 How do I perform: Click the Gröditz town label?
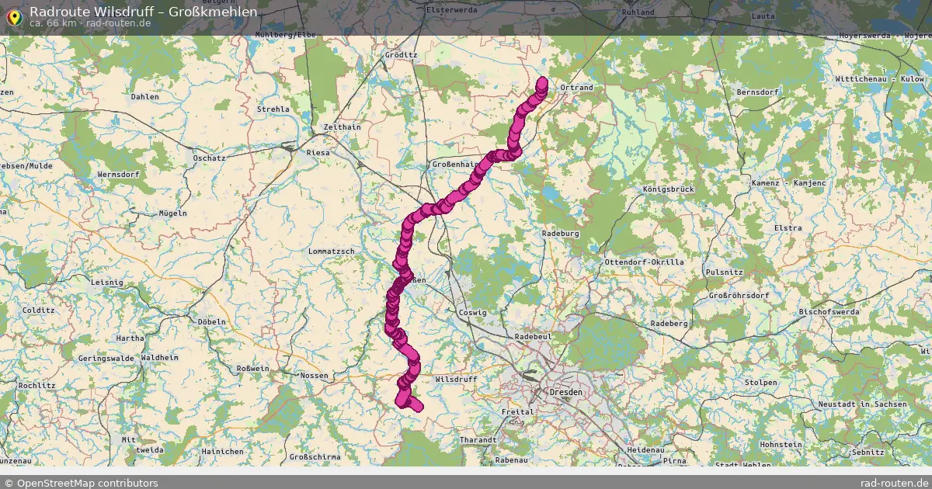[x=402, y=55]
